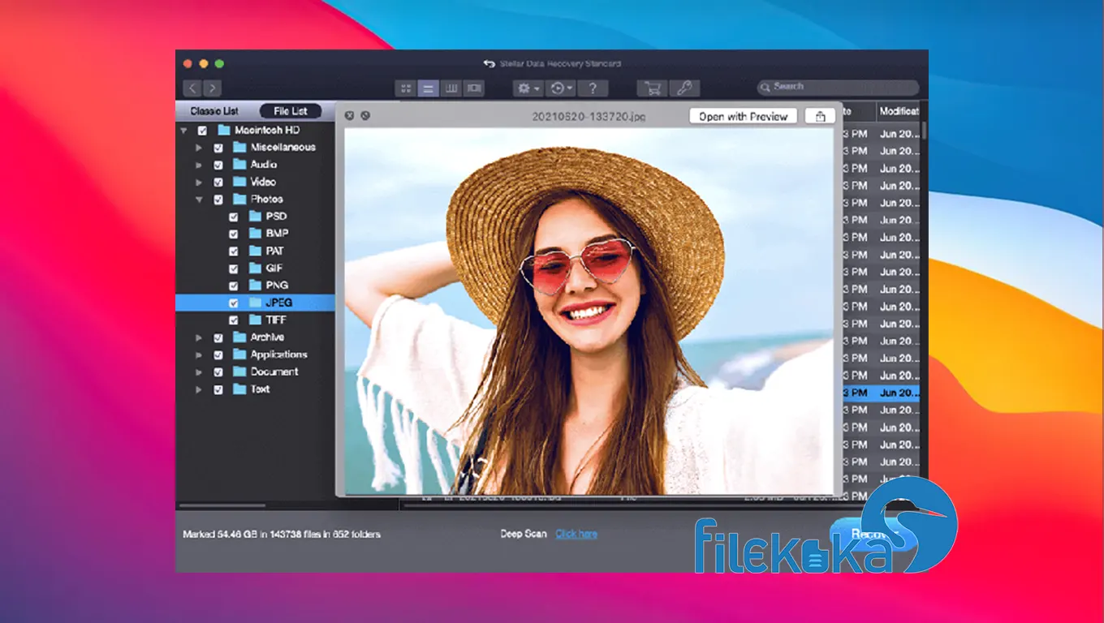Expand the Audio folder
Viewport: 1104px width, 623px height.
(x=199, y=165)
